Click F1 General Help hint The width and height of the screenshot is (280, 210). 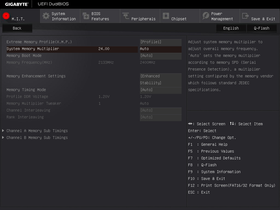tap(208, 144)
